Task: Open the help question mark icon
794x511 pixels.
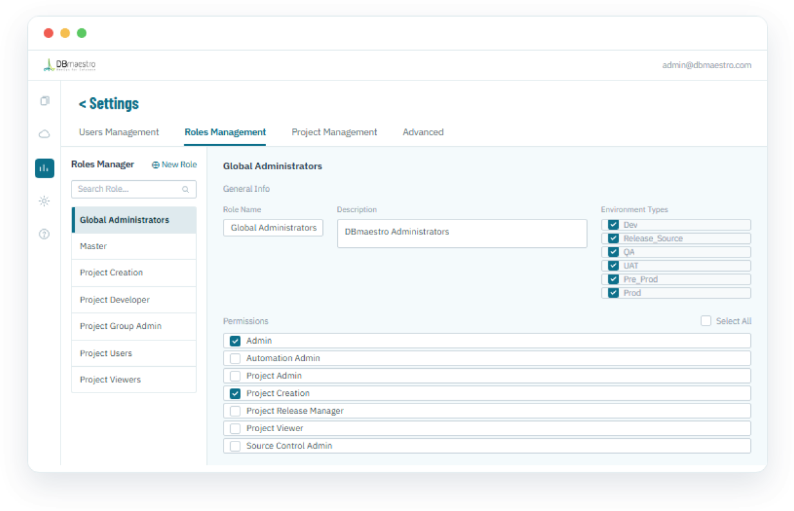Action: (44, 234)
